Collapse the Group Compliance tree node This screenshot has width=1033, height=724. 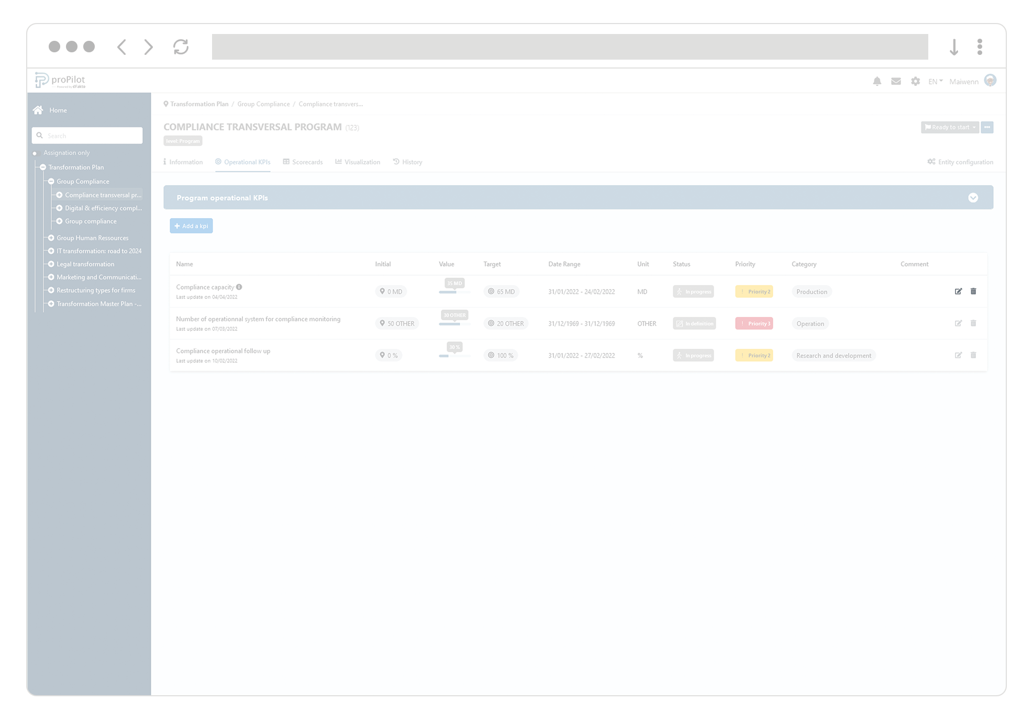[x=51, y=182]
